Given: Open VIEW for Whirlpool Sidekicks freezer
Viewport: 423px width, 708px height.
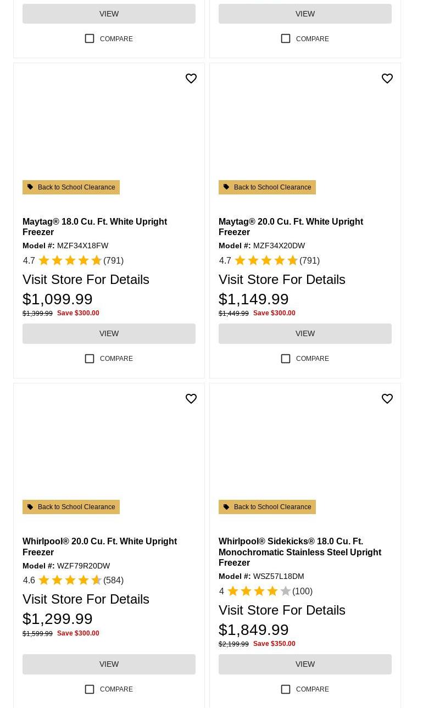Looking at the screenshot, I should [x=305, y=664].
